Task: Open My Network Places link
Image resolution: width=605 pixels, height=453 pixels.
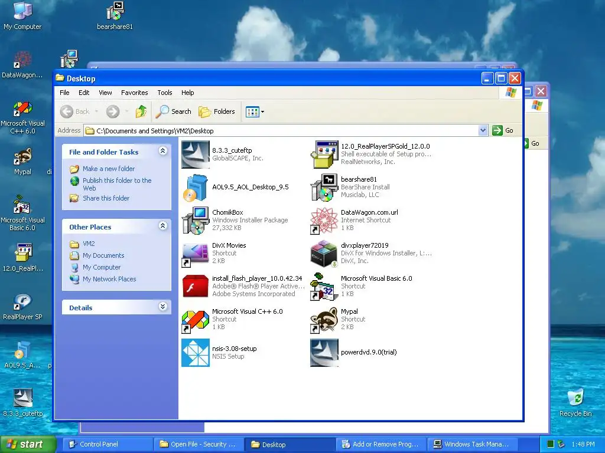Action: point(109,279)
